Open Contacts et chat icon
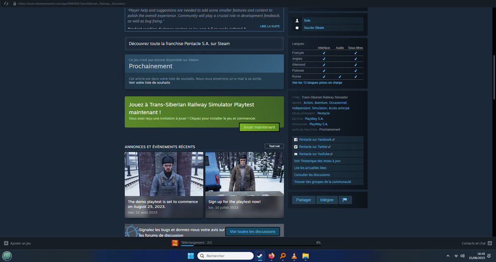Viewport: 496px width, 262px height. click(490, 243)
